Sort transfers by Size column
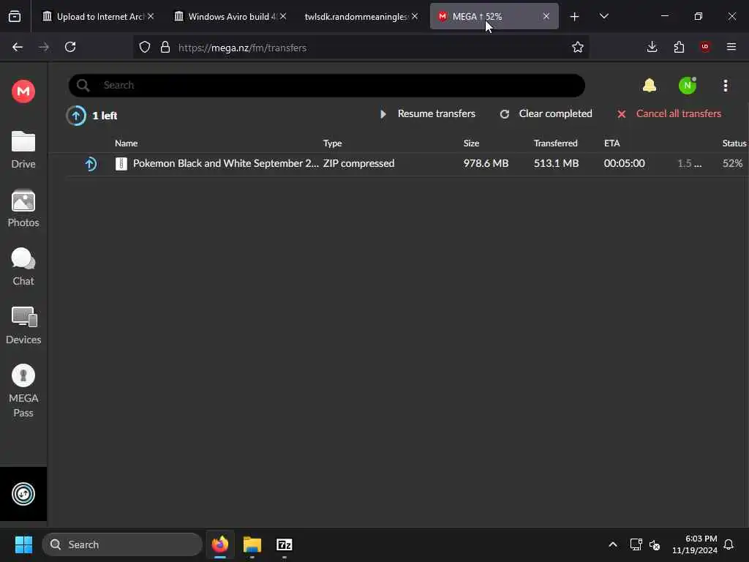Image resolution: width=749 pixels, height=562 pixels. pos(471,143)
